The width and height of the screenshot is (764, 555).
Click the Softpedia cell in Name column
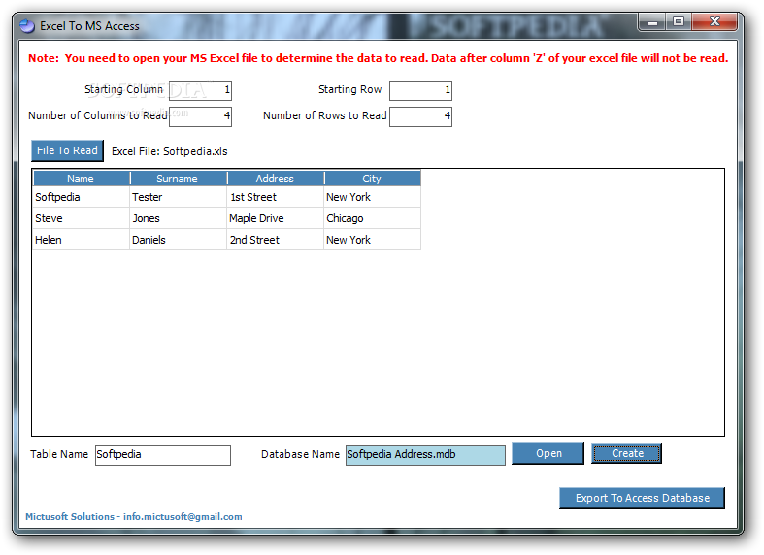pyautogui.click(x=81, y=197)
